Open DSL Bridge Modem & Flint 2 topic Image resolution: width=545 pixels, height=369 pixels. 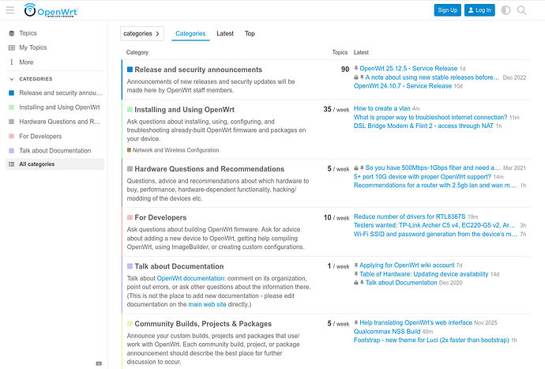pyautogui.click(x=423, y=126)
